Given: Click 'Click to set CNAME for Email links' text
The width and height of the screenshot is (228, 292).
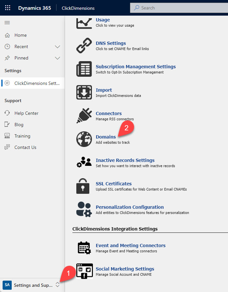Looking at the screenshot, I should click(122, 49).
